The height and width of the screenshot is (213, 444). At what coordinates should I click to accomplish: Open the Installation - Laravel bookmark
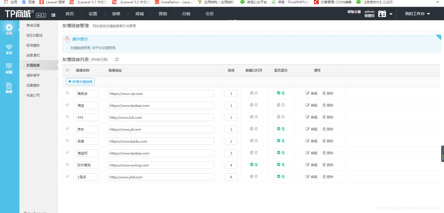[x=174, y=2]
